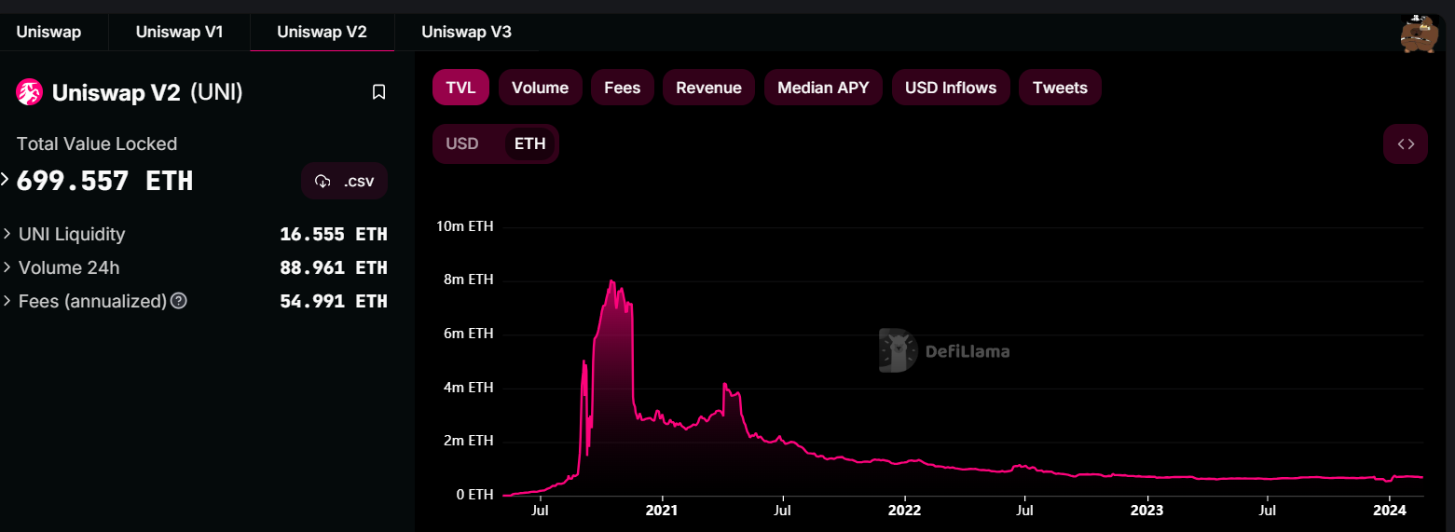Click the 2023 label on chart axis
The height and width of the screenshot is (532, 1455).
[x=1147, y=510]
